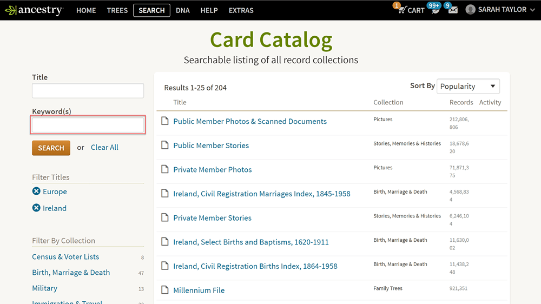Open the shopping cart icon
The image size is (541, 304).
pyautogui.click(x=401, y=10)
